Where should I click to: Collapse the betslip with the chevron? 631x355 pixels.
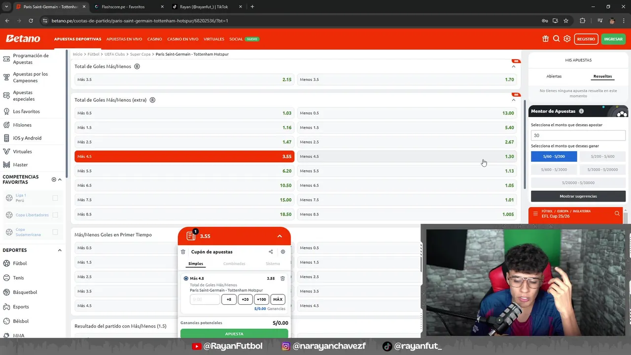pyautogui.click(x=280, y=236)
